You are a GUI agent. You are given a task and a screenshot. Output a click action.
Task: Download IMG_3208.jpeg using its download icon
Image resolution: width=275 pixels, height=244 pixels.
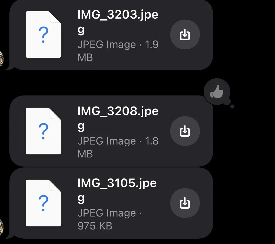[x=185, y=131]
